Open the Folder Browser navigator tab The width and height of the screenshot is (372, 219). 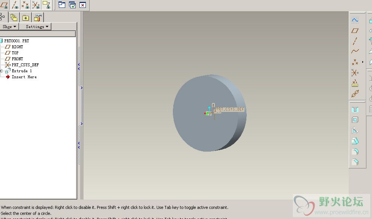coord(14,18)
